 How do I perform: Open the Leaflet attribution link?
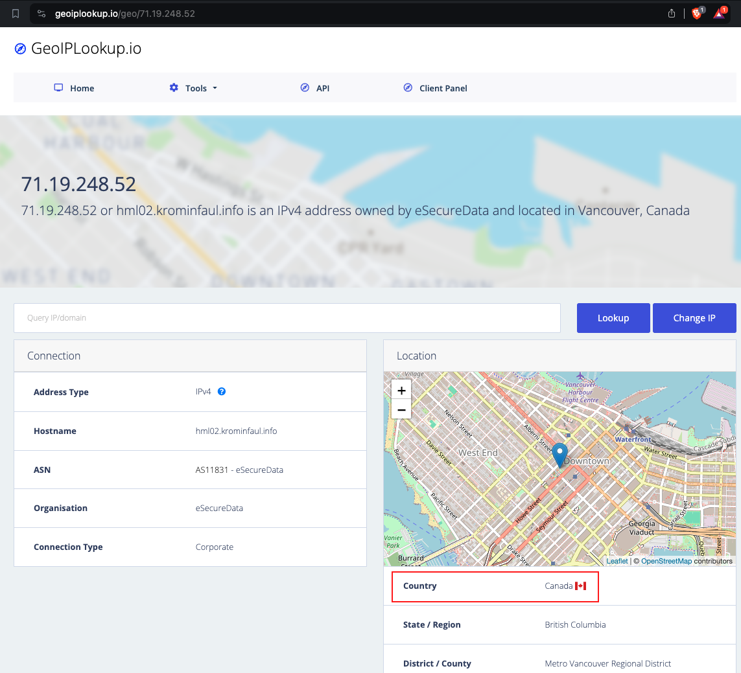point(617,561)
